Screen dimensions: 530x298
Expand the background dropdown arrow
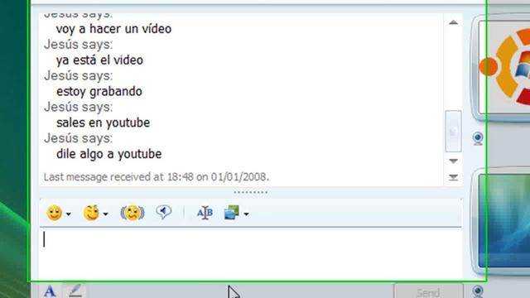(247, 214)
